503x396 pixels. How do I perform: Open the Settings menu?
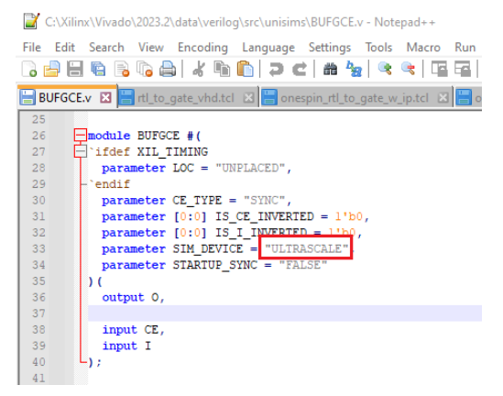point(330,48)
